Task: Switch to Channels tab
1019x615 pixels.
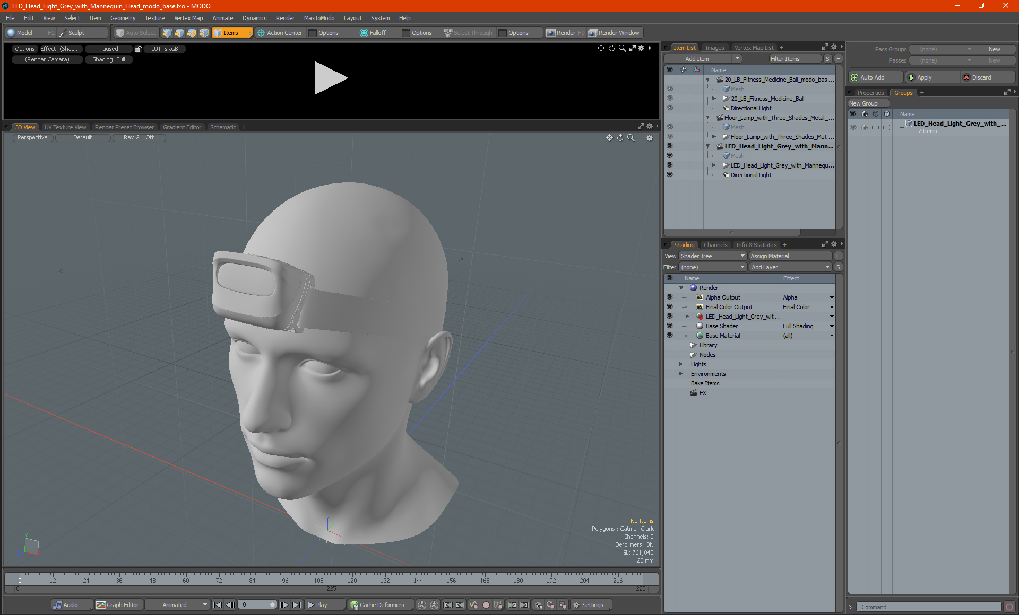Action: click(x=715, y=245)
